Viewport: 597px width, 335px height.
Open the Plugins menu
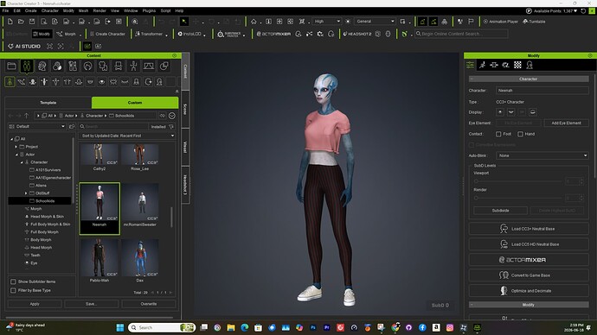pyautogui.click(x=149, y=10)
